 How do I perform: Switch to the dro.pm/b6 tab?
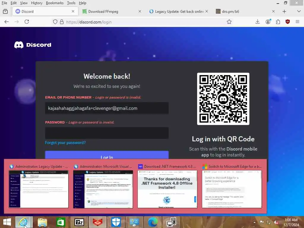(245, 12)
